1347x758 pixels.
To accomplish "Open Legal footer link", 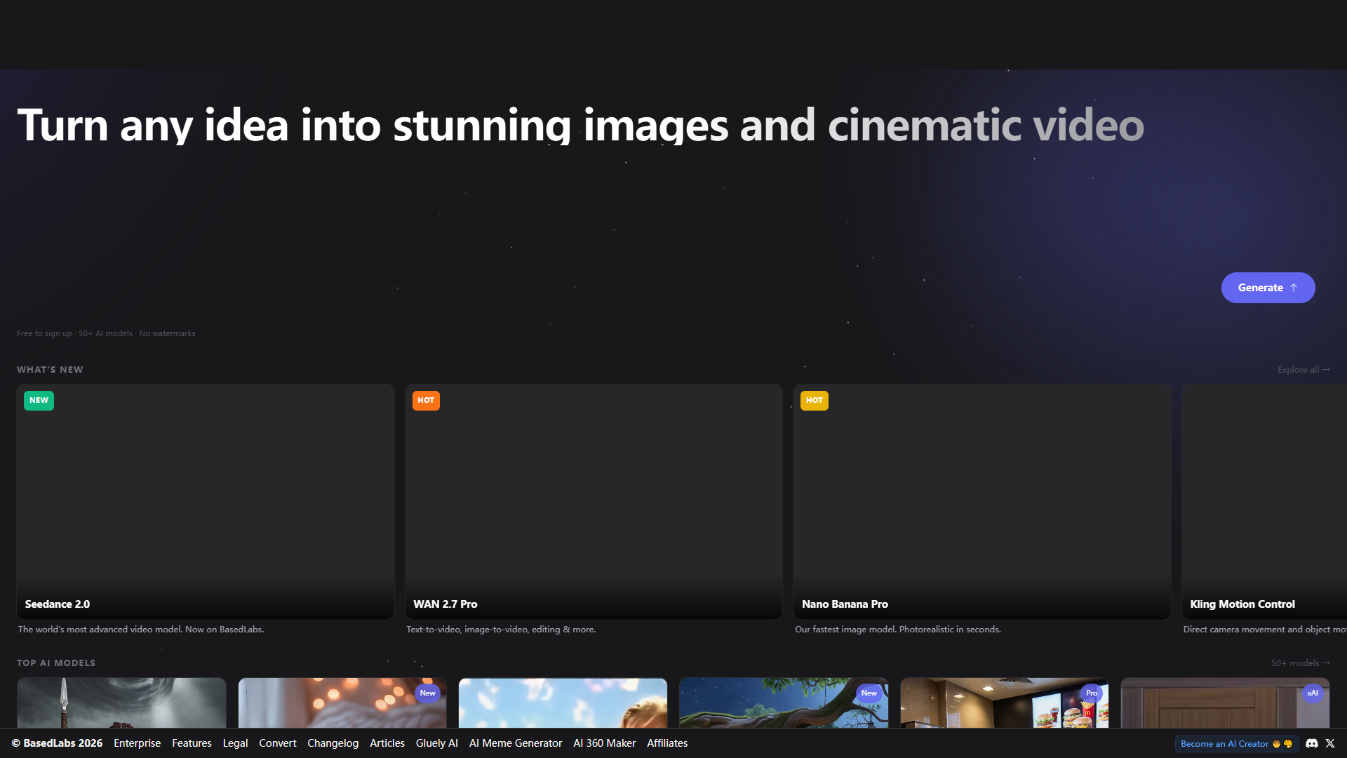I will (235, 743).
